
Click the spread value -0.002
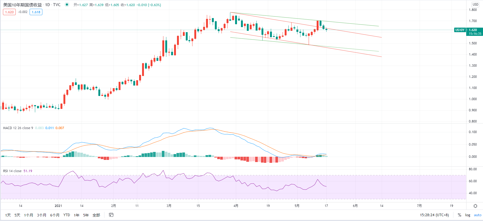[23, 12]
